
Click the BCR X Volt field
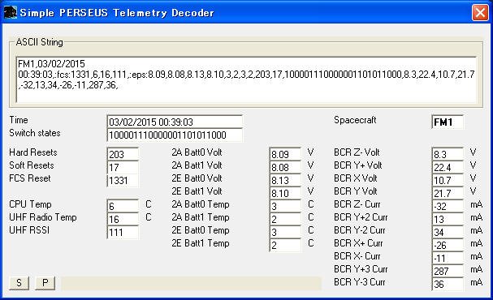point(448,180)
